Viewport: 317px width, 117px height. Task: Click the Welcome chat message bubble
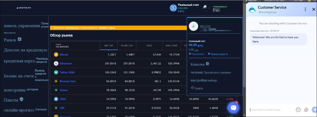click(278, 39)
